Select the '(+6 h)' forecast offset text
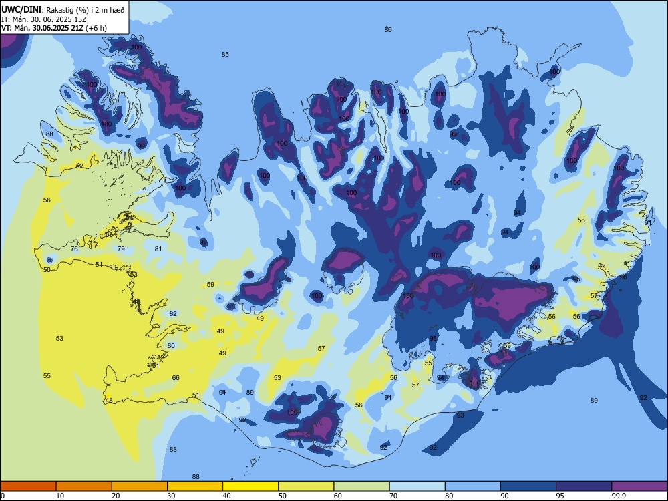 (x=96, y=28)
